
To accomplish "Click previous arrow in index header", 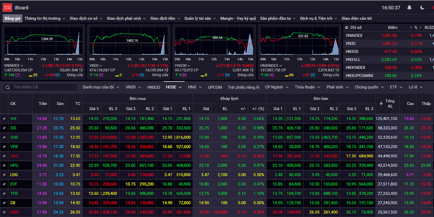I will point(411,27).
